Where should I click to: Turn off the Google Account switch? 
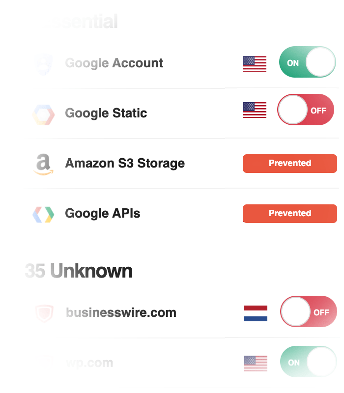[307, 62]
